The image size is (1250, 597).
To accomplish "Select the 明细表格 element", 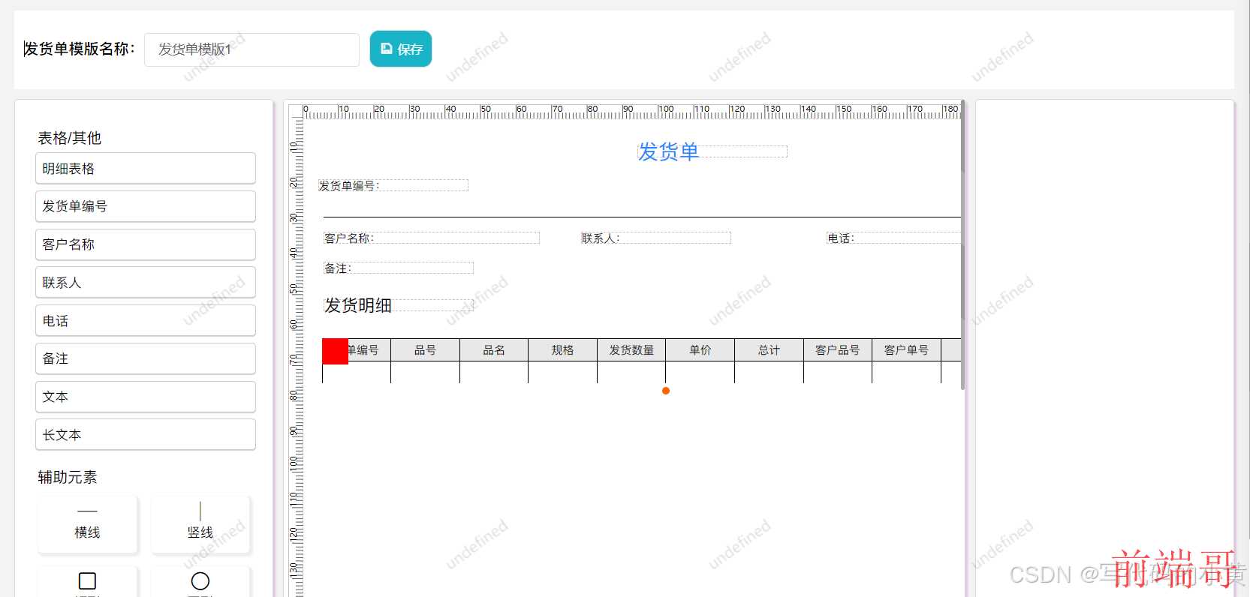I will (146, 169).
